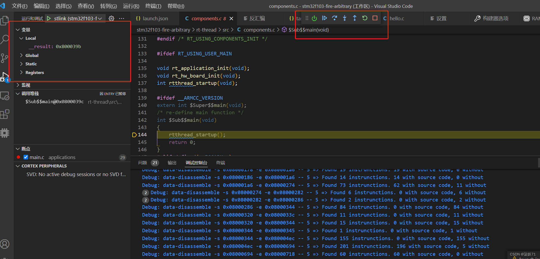
Task: Open Accounts icon in activity bar
Action: 5,244
